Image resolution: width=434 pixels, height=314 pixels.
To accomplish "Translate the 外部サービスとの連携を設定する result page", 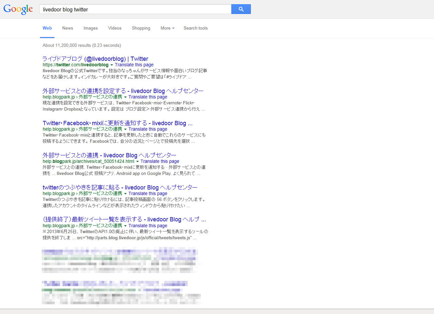I will [x=148, y=97].
